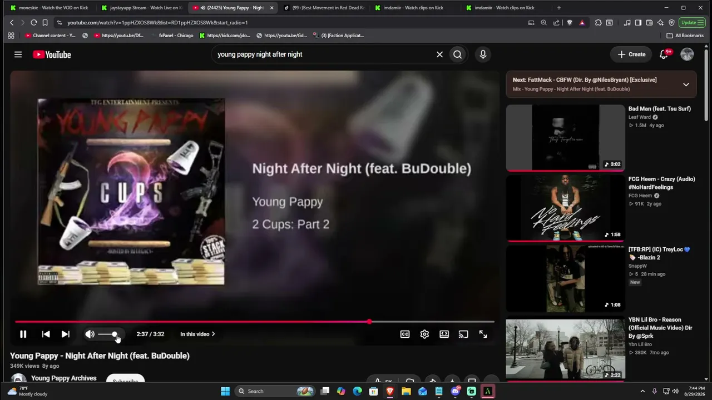Close the Young Pappy YouTube tab

pyautogui.click(x=271, y=8)
